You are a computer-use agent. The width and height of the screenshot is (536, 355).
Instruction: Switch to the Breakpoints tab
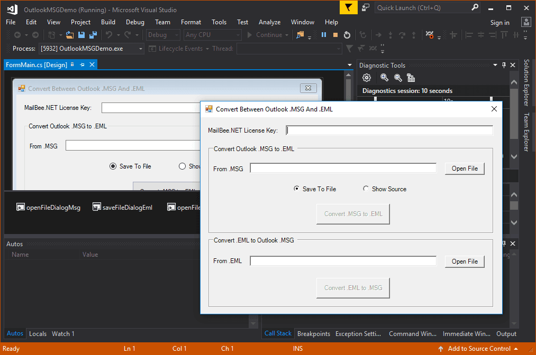pyautogui.click(x=313, y=334)
